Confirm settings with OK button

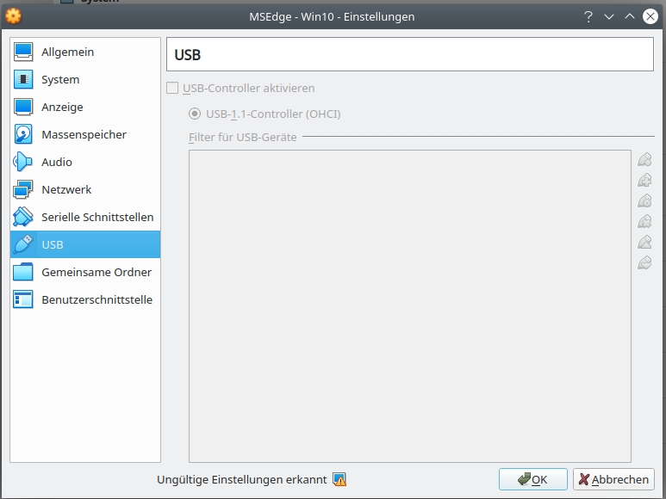pos(532,479)
